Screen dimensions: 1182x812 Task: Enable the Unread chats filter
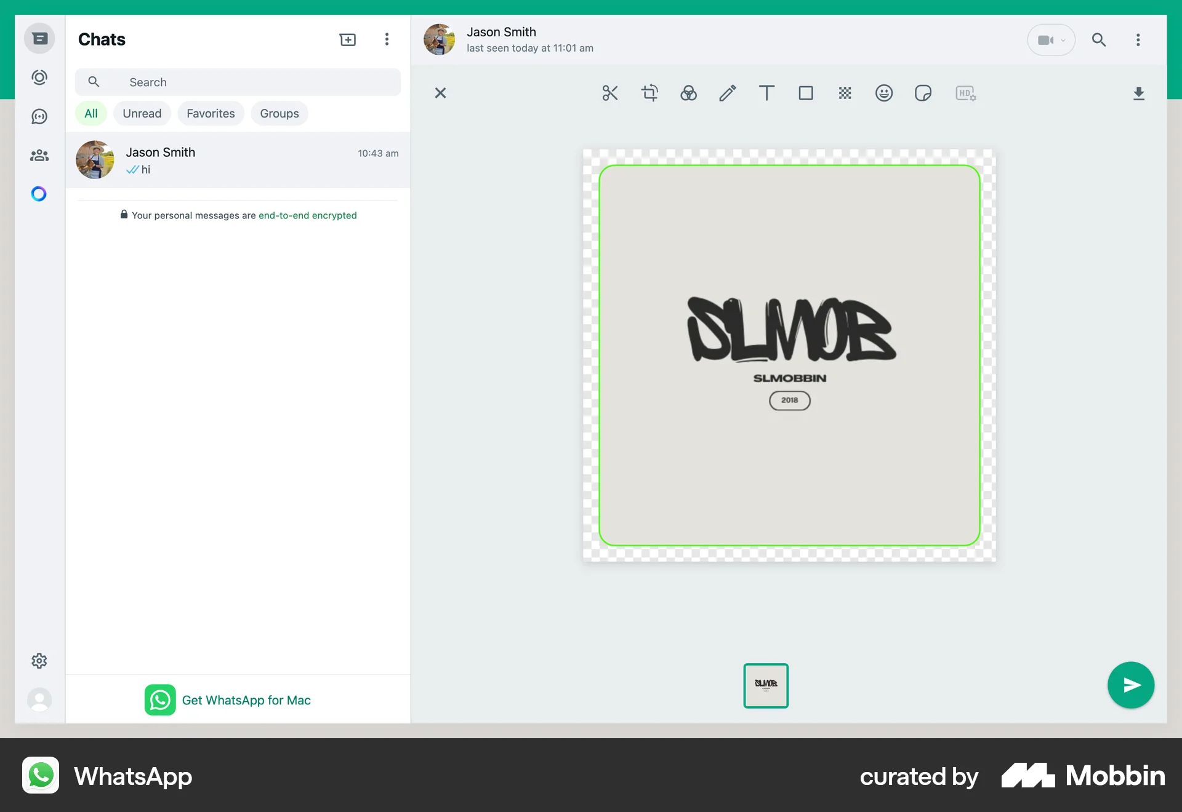click(142, 113)
